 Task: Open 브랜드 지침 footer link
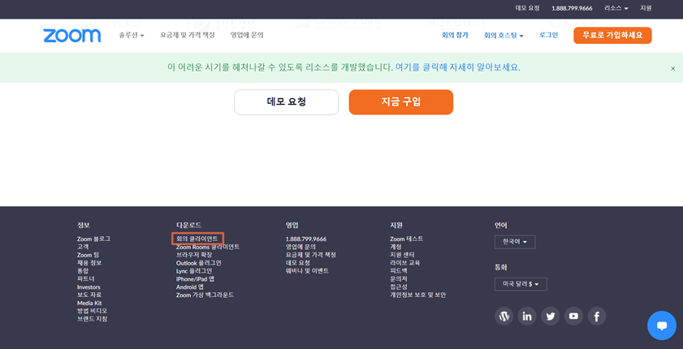[92, 318]
